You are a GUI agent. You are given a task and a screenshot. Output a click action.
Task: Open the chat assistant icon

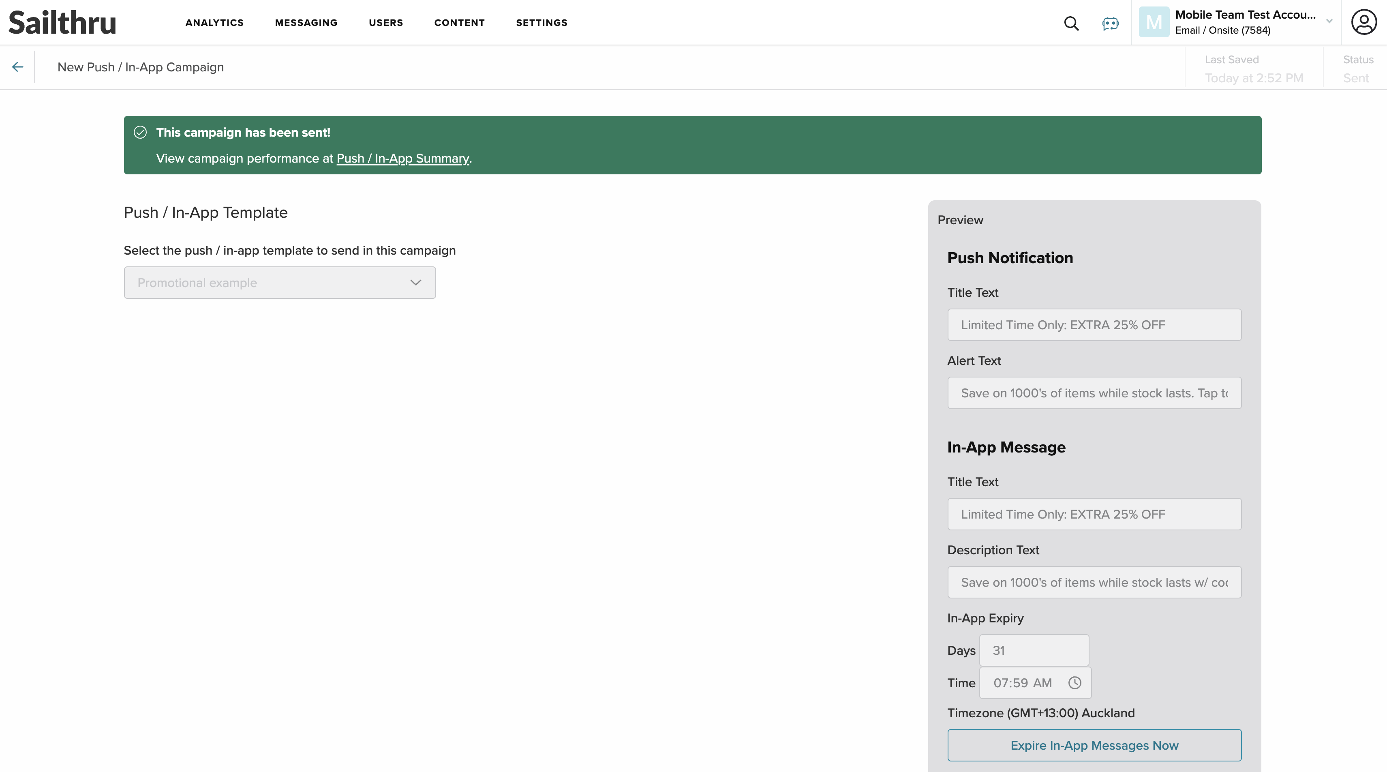[1110, 23]
